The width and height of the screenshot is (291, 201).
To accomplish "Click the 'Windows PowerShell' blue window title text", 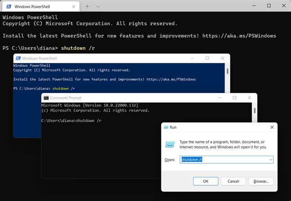I will (40, 58).
